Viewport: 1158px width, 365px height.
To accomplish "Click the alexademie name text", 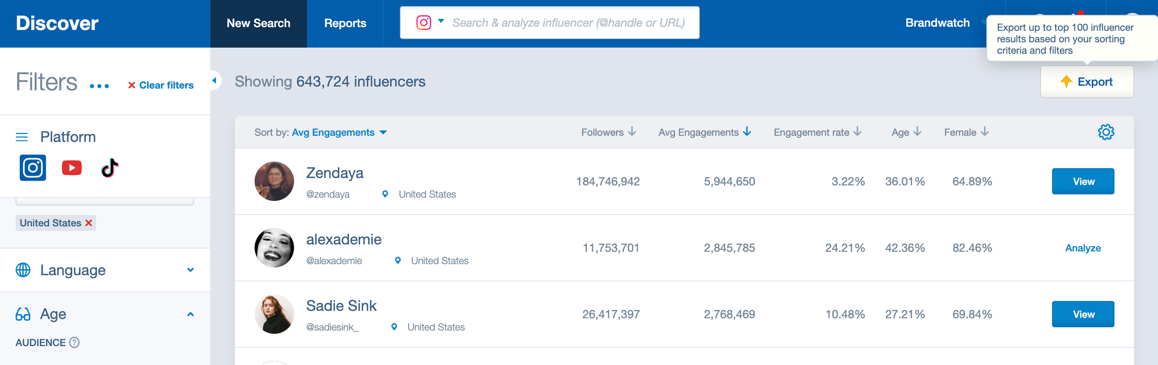I will 343,239.
